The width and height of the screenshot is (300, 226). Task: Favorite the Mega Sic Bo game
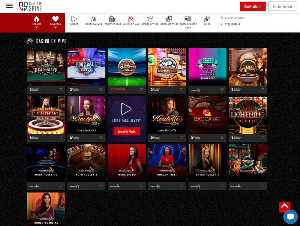(141, 186)
